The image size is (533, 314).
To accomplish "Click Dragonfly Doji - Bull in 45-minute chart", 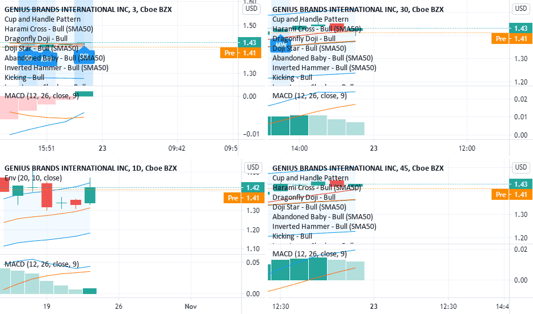I will pyautogui.click(x=304, y=197).
